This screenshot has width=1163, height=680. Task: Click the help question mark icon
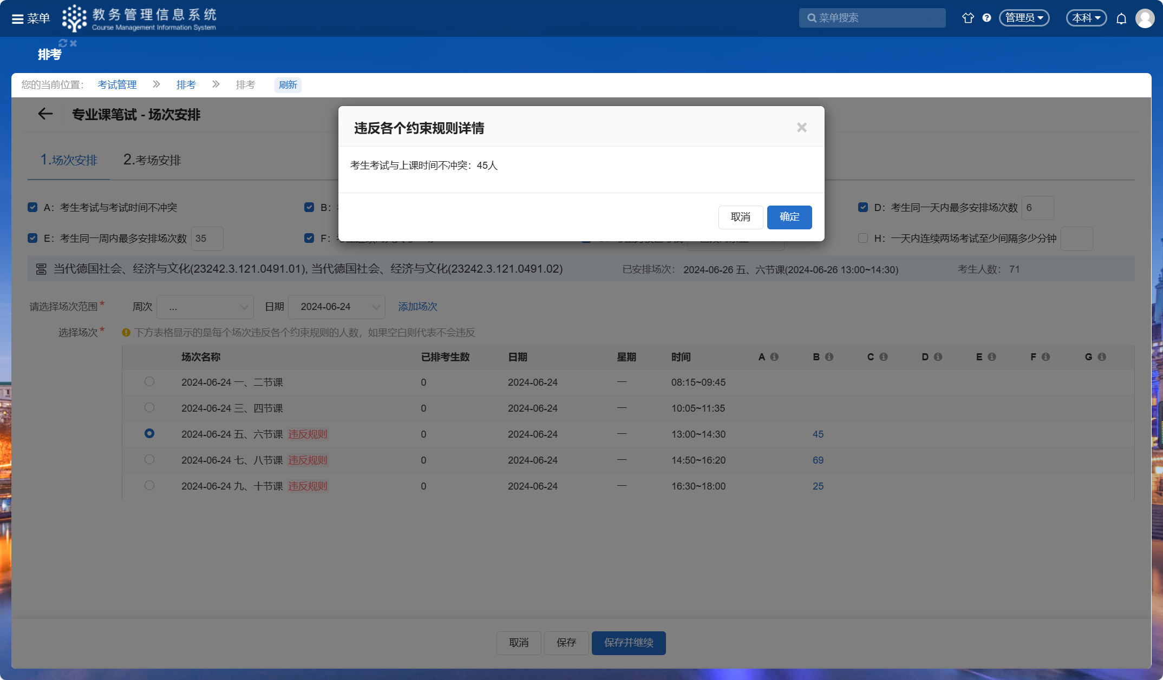tap(986, 18)
